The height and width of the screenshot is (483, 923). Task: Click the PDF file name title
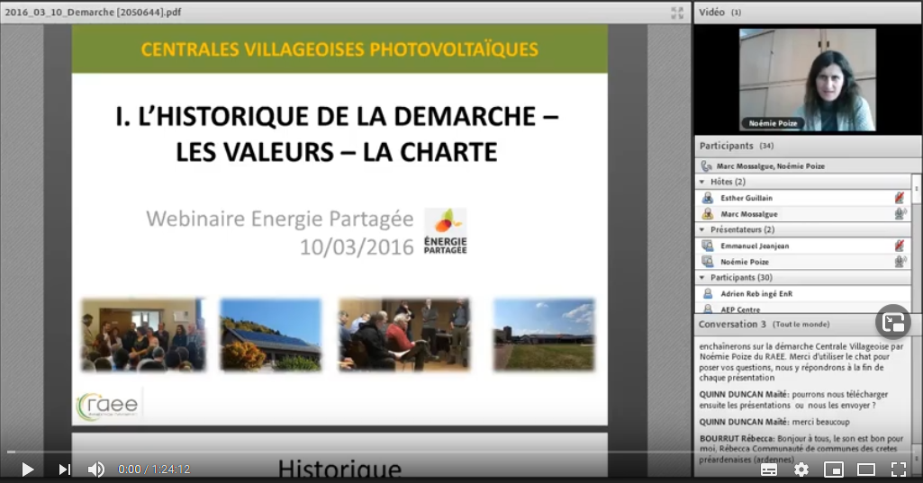(x=93, y=13)
